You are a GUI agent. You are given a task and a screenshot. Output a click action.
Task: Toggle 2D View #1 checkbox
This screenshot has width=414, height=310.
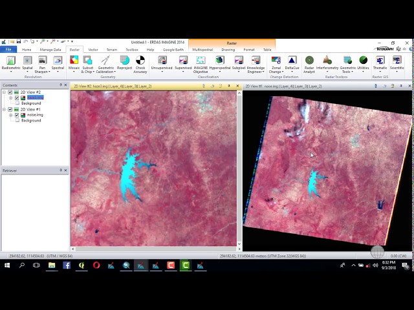coord(10,109)
